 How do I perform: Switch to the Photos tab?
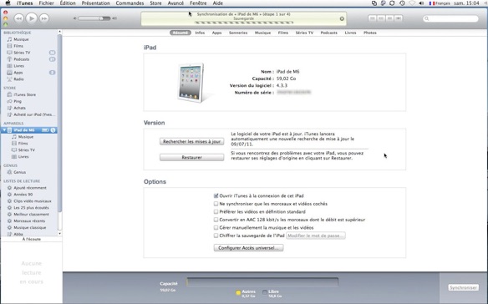coord(369,33)
